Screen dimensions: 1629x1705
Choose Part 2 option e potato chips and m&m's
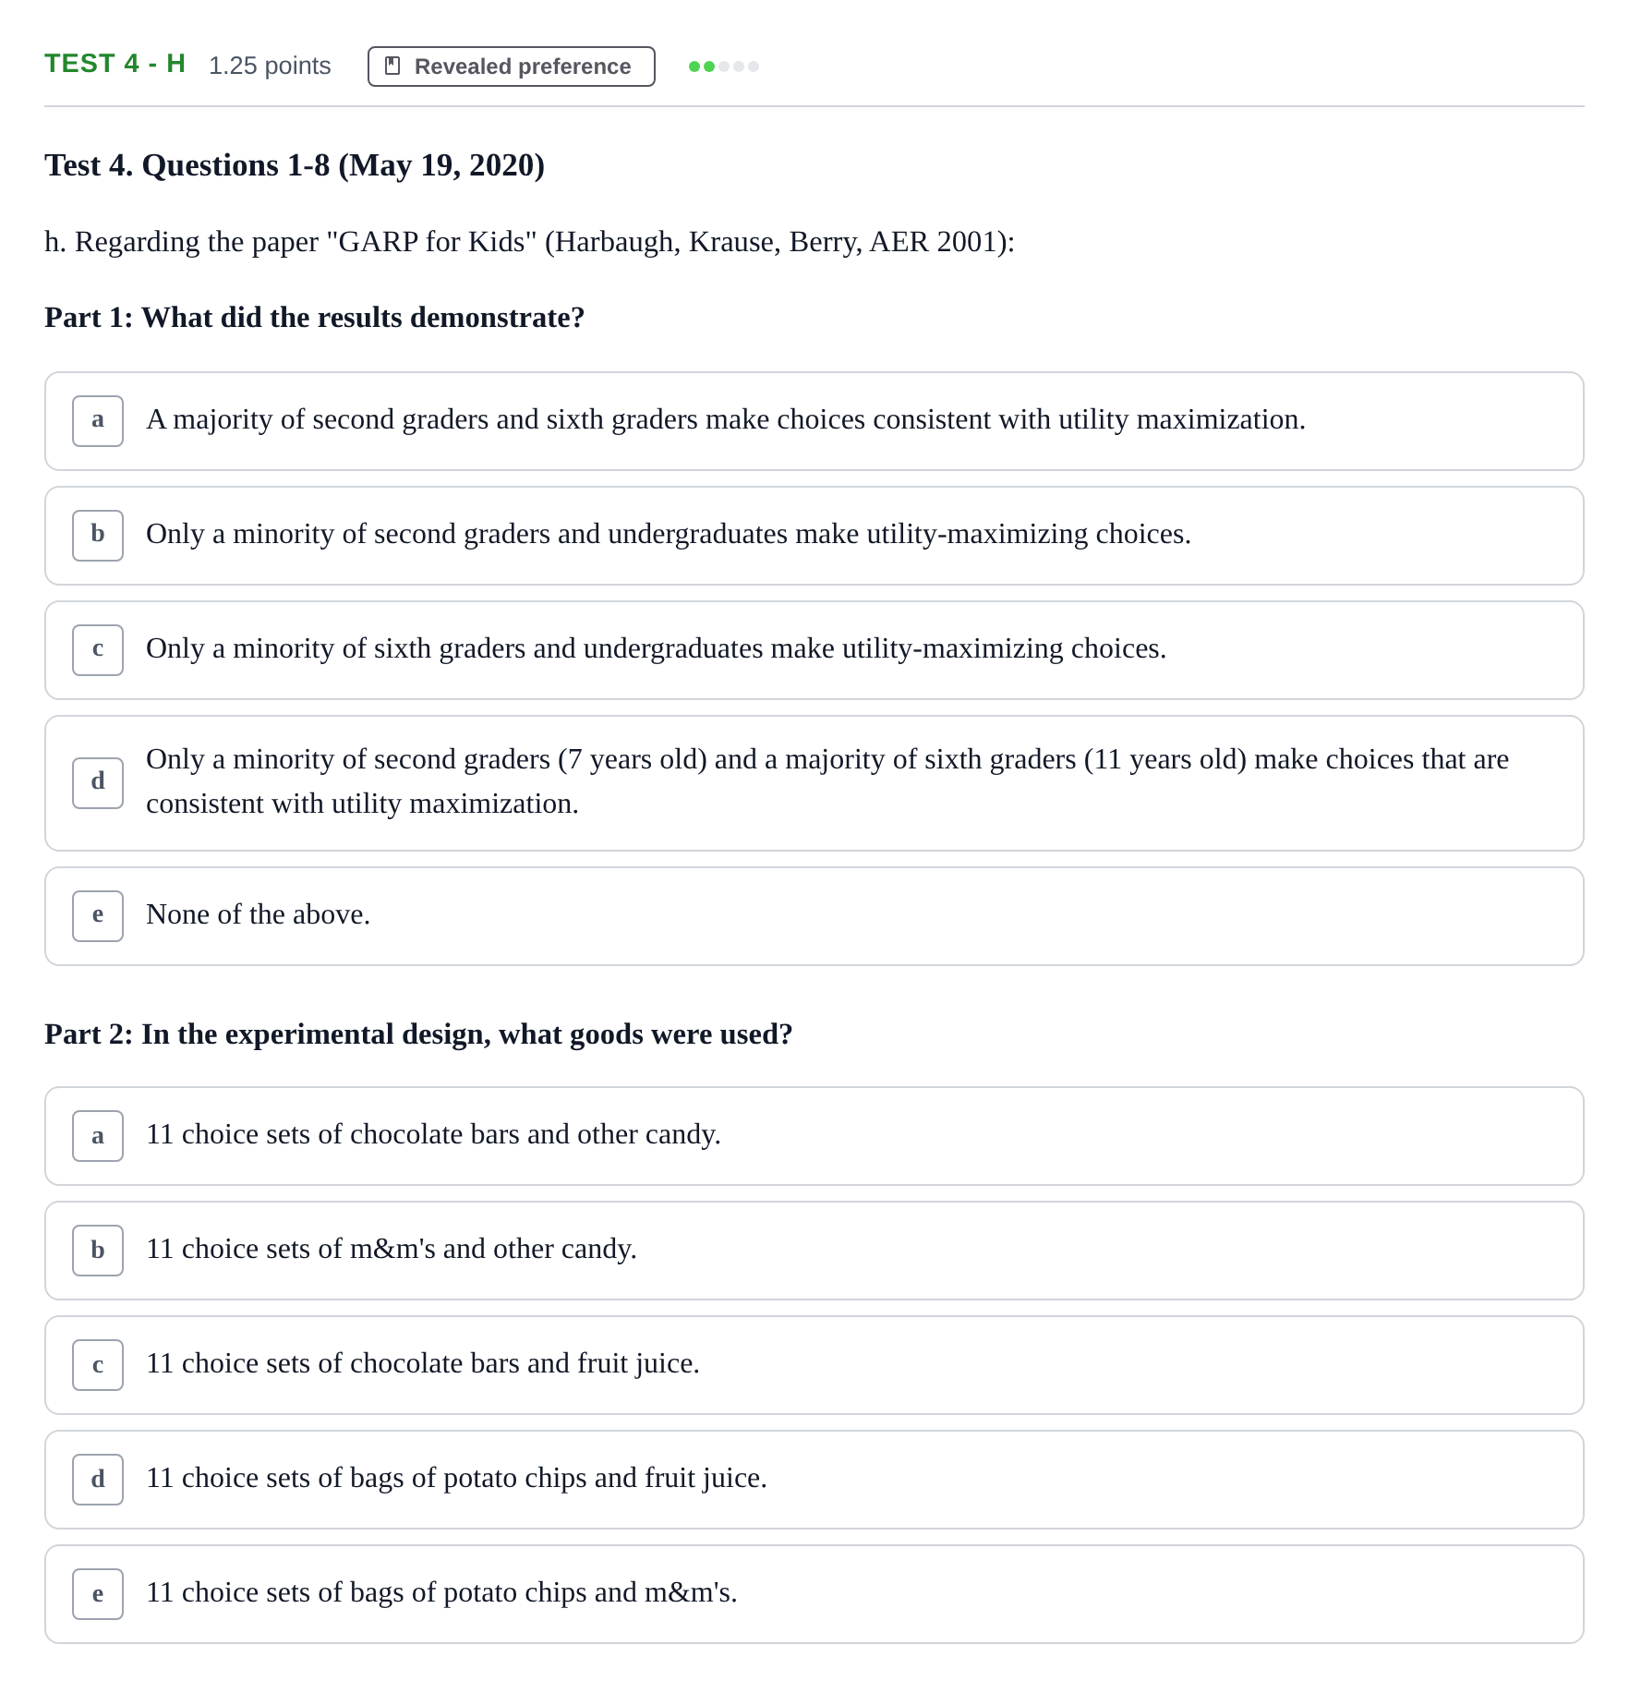point(814,1594)
